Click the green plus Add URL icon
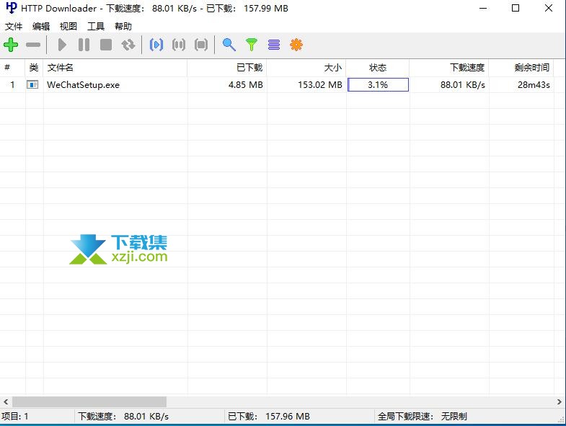Image resolution: width=566 pixels, height=426 pixels. pos(11,45)
